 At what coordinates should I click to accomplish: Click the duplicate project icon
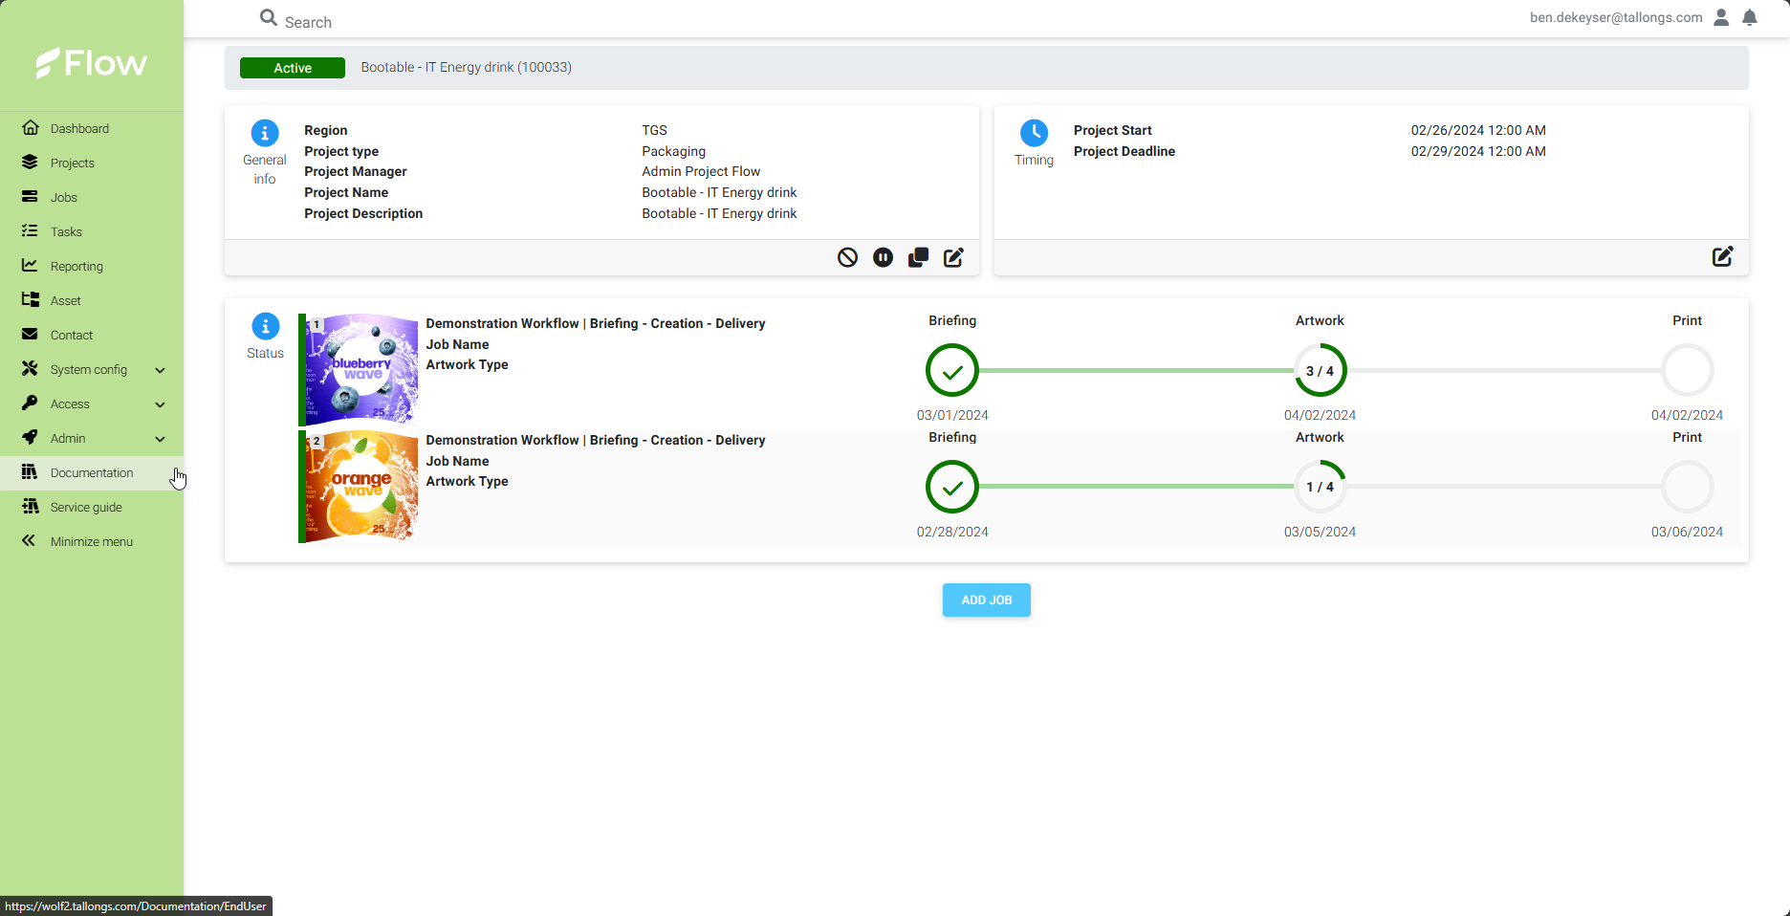point(918,257)
